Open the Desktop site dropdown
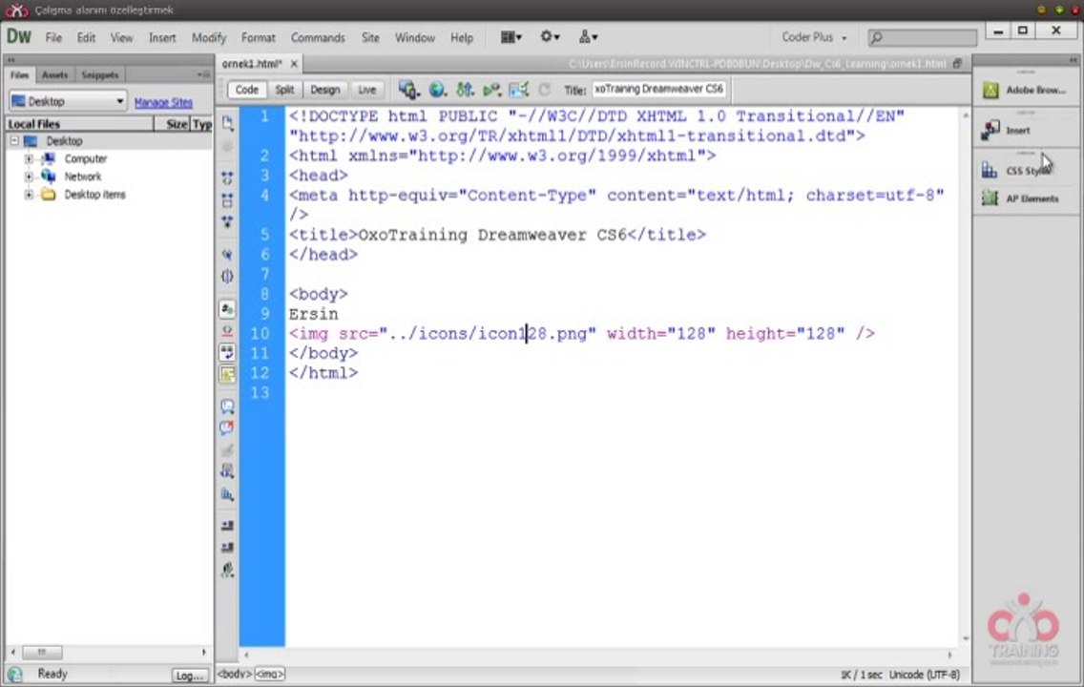 pos(68,101)
